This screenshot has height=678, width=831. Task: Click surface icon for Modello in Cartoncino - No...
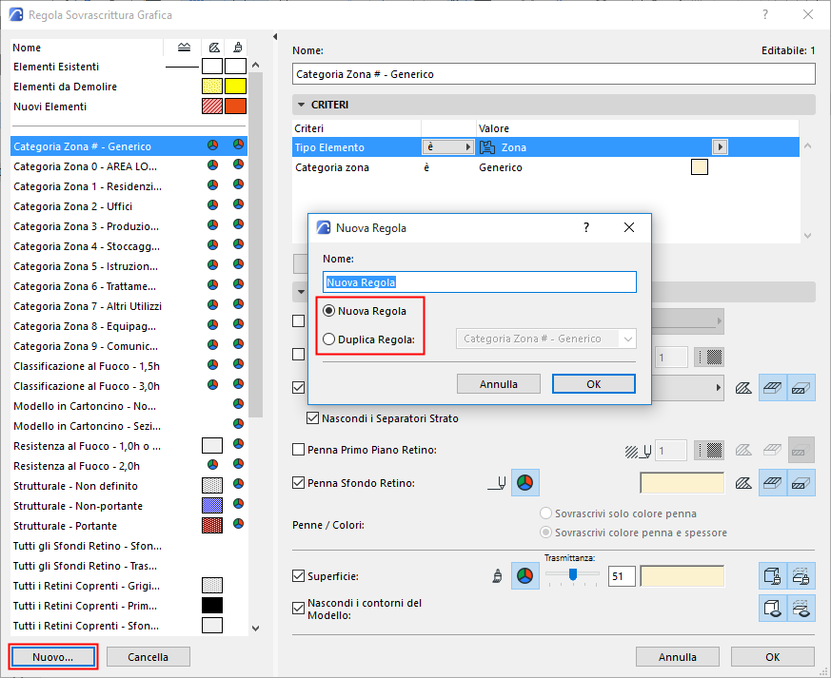[x=239, y=404]
